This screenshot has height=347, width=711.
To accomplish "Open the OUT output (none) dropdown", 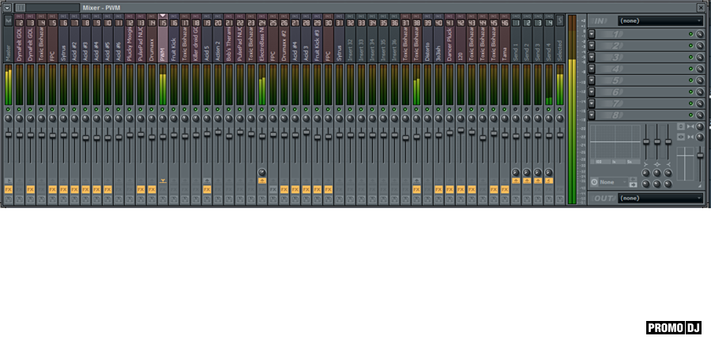I will coord(660,198).
